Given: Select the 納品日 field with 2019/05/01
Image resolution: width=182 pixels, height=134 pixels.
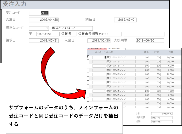Looking at the screenshot, I should [x=125, y=20].
